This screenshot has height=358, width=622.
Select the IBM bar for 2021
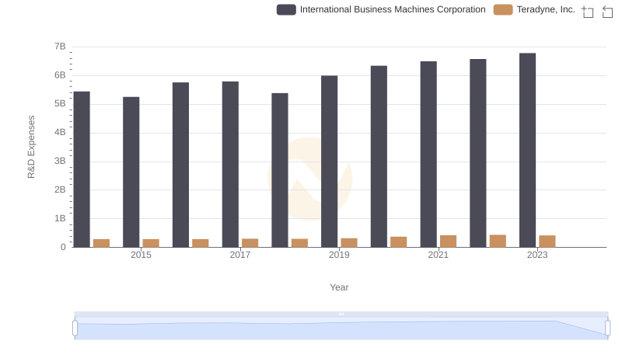[x=429, y=155]
